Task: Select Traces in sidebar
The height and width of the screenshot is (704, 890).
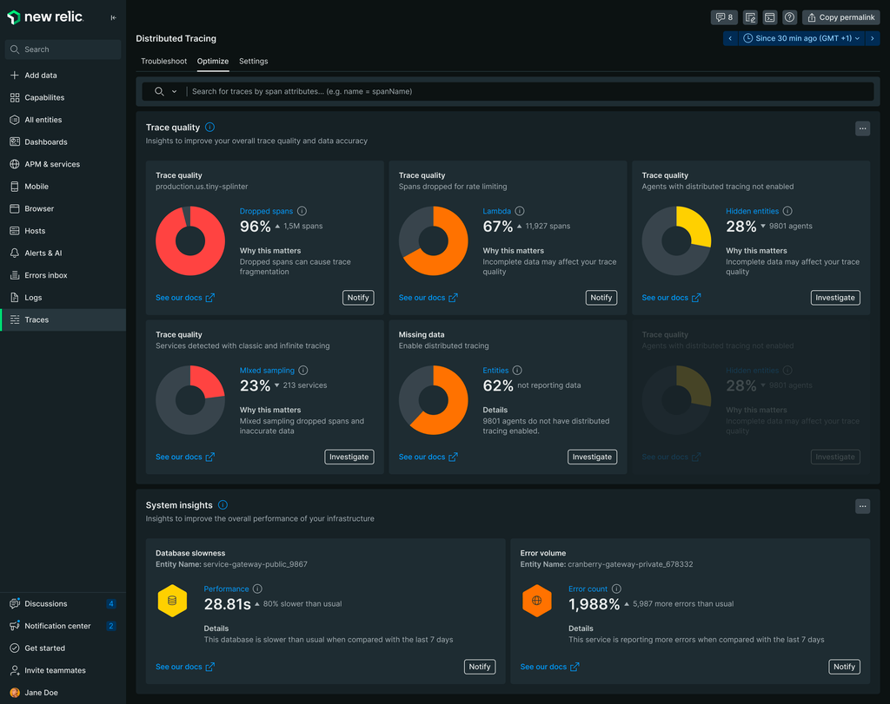Action: (63, 319)
